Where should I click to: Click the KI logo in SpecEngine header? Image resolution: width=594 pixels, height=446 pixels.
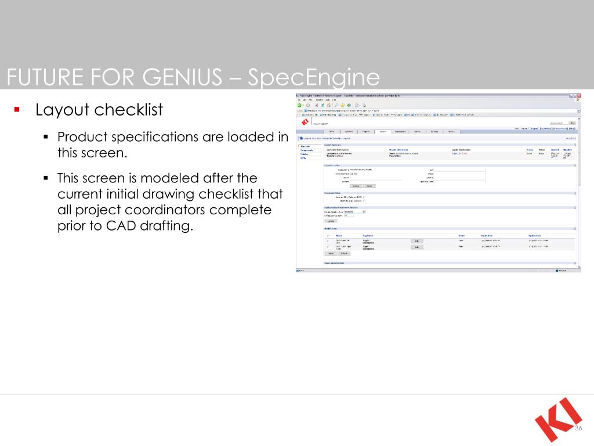point(305,122)
